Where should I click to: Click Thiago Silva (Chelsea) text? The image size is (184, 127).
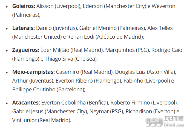(x=71, y=59)
